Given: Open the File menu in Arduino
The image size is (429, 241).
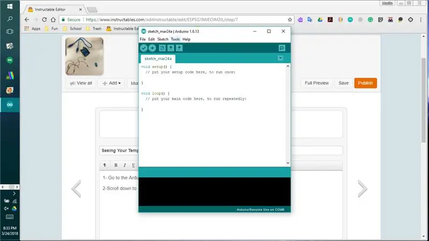Looking at the screenshot, I should click(x=143, y=39).
